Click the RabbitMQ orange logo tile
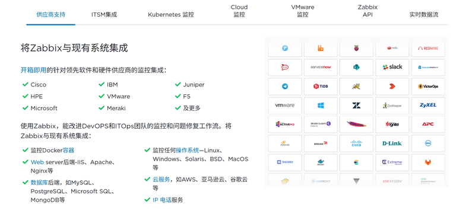475x214 pixels. click(321, 49)
